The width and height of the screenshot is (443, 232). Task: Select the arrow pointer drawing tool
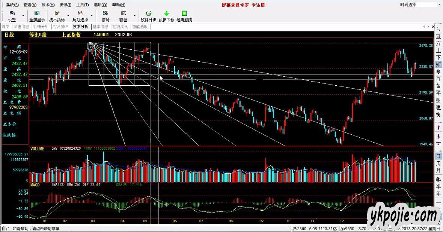pos(438,28)
